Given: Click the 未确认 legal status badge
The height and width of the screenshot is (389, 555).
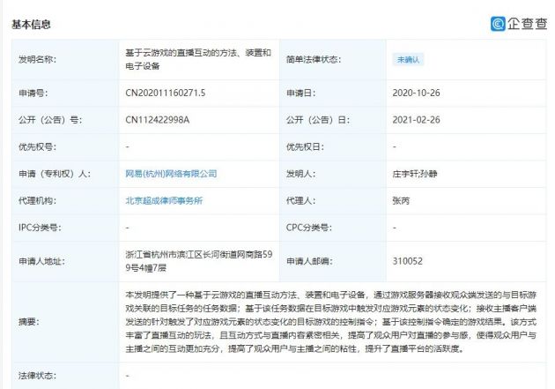Looking at the screenshot, I should coord(408,59).
